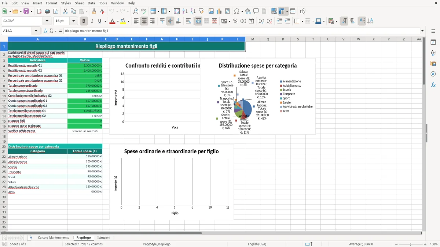
Task: Toggle Left-To-Right text direction
Action: [344, 21]
